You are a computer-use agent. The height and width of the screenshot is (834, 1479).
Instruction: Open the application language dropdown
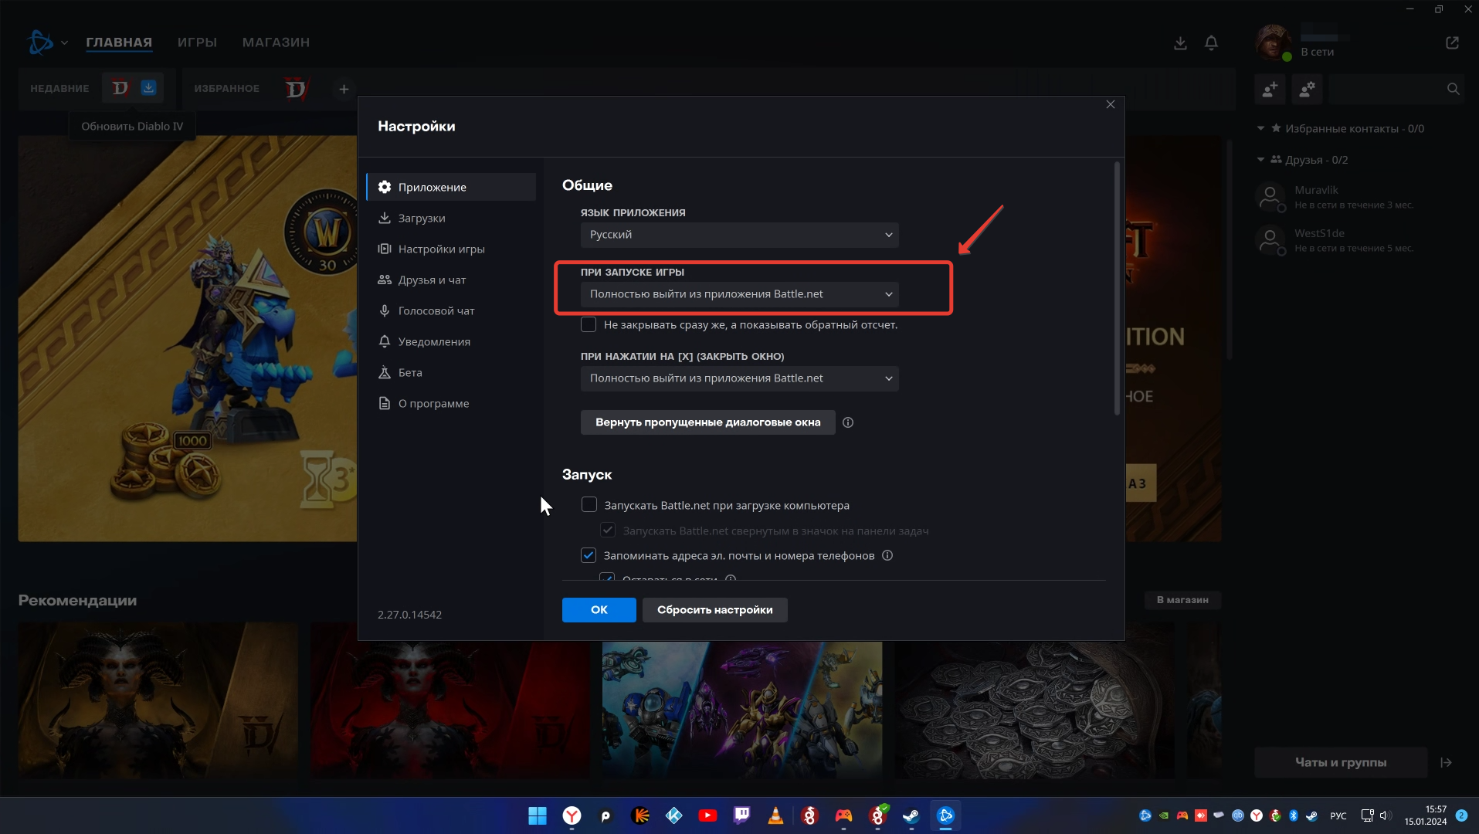coord(739,235)
